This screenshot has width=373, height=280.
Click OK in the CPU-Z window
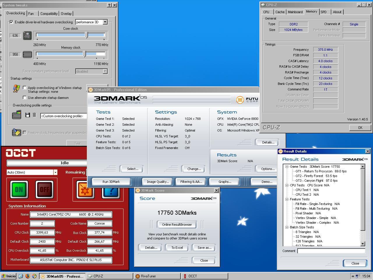click(x=360, y=127)
